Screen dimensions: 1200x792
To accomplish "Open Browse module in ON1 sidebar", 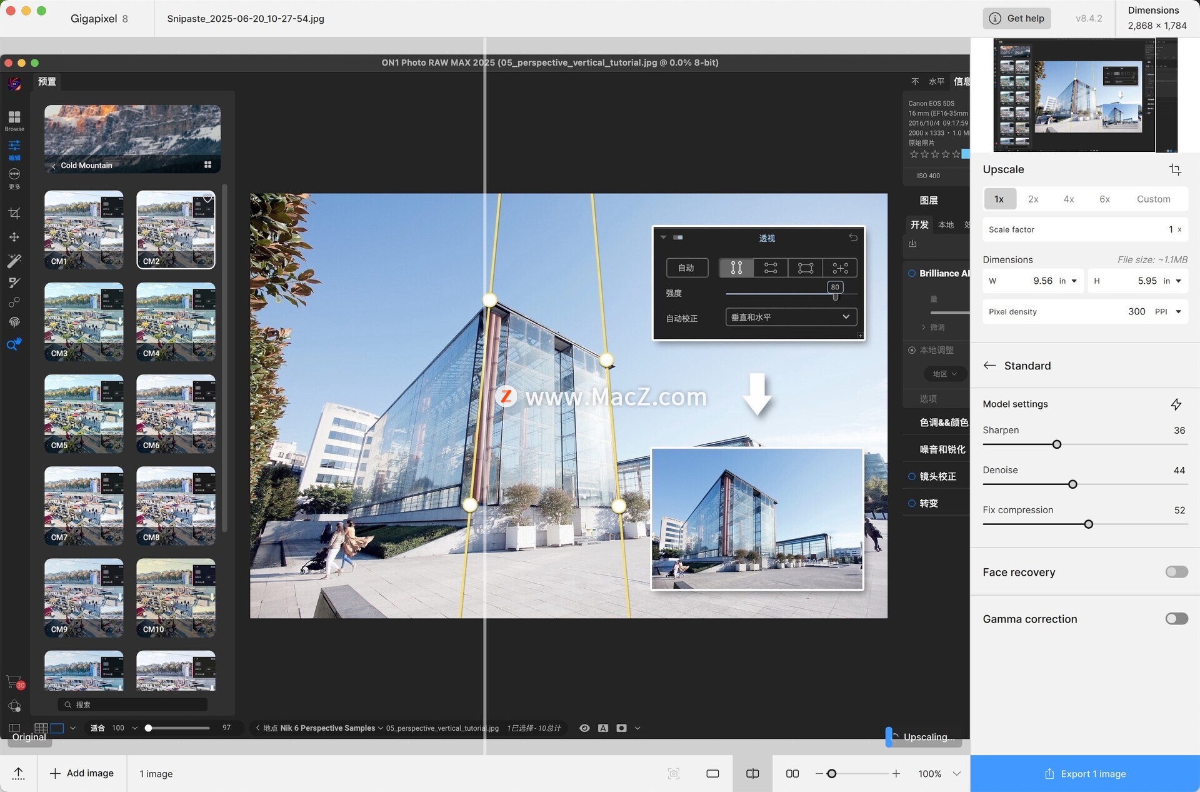I will (14, 121).
